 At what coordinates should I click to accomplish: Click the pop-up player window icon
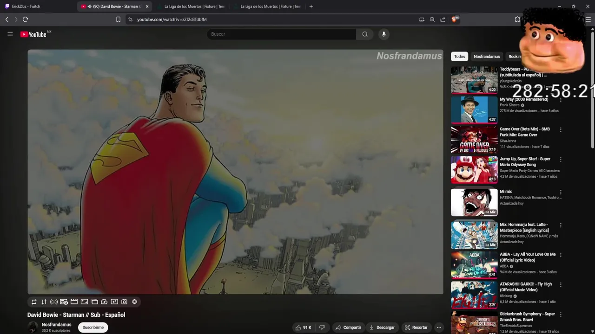[x=94, y=302]
